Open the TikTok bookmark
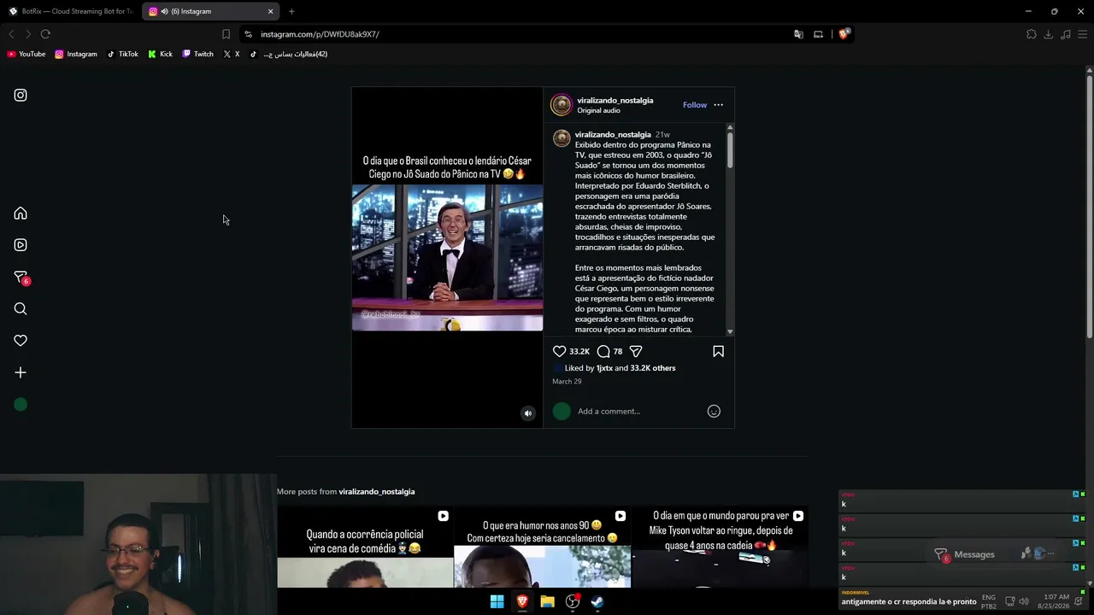The height and width of the screenshot is (615, 1094). click(x=122, y=54)
